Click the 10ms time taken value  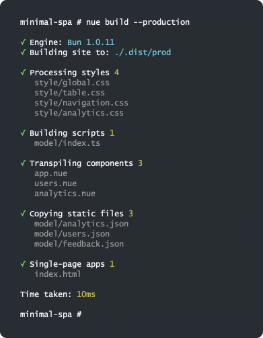pos(86,294)
